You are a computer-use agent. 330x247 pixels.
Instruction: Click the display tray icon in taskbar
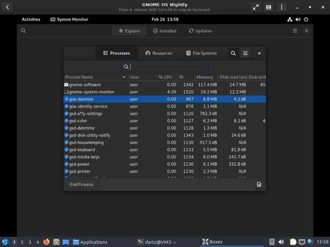(x=302, y=242)
